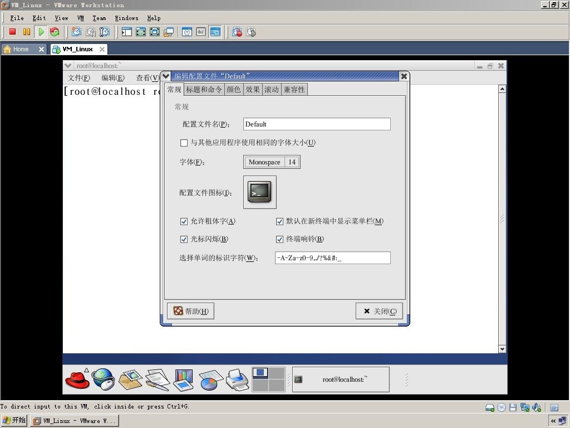Image resolution: width=570 pixels, height=428 pixels.
Task: Click the Quick Switch toolbar icon
Action: (x=155, y=32)
